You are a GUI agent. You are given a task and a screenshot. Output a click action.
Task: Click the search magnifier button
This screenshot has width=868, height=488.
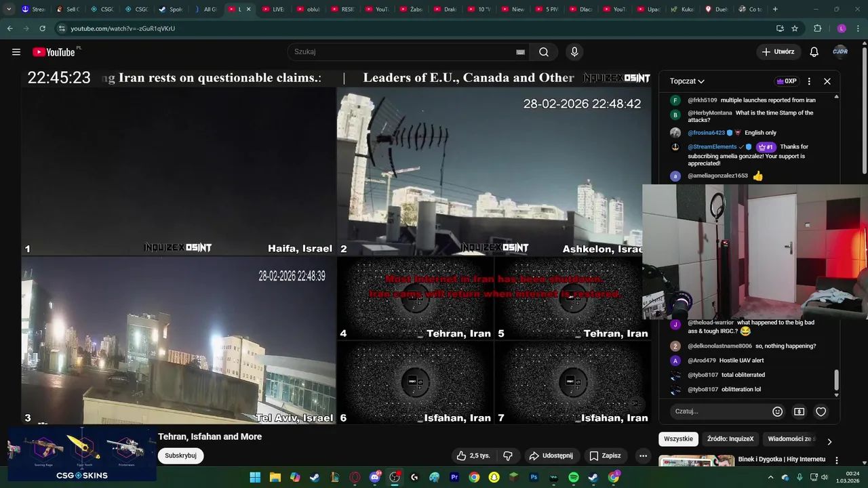[x=544, y=52]
